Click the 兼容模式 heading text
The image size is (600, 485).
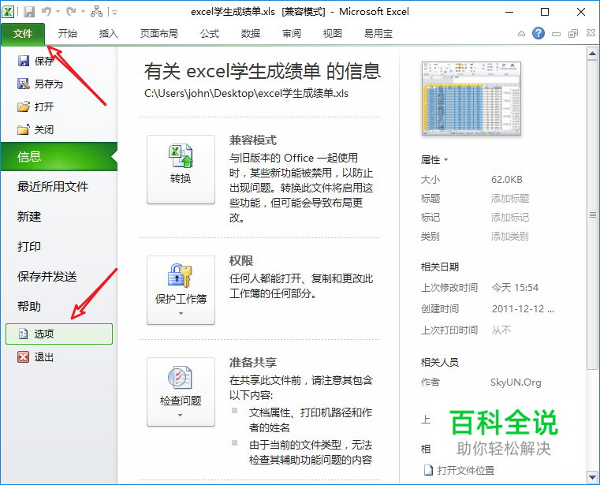253,140
